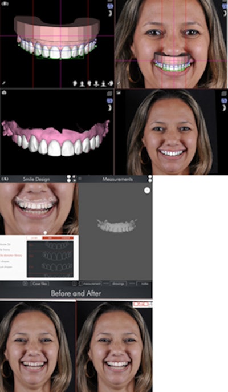Screen dimensions: 228x392
Task: Select the right after portrait photo
Action: [115, 346]
